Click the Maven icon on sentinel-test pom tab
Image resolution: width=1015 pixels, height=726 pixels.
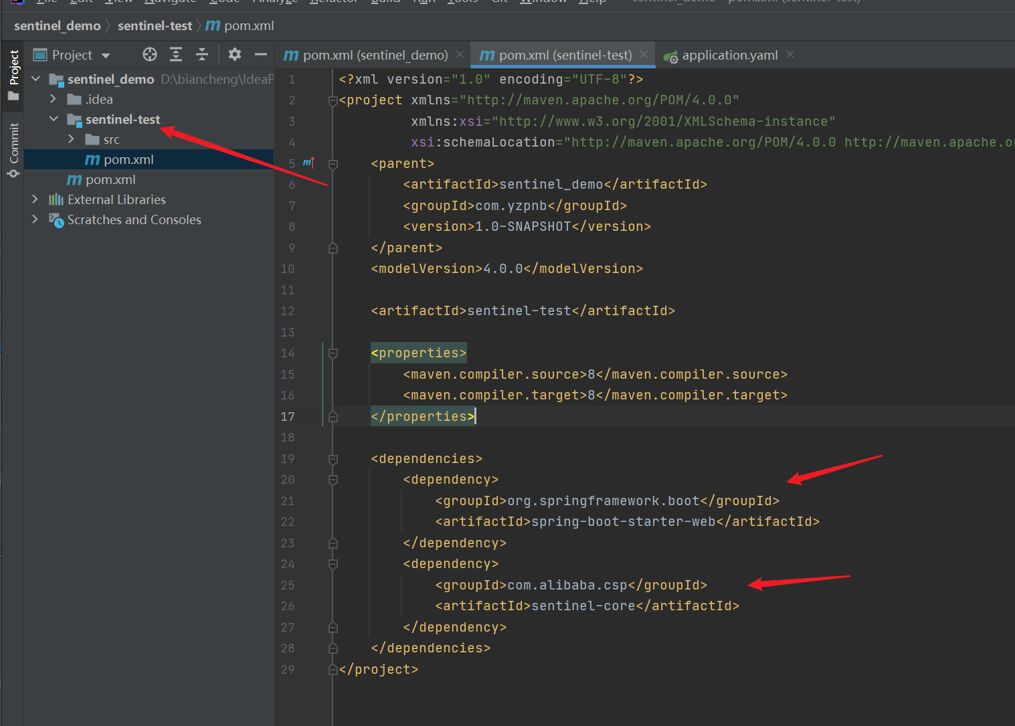(487, 56)
